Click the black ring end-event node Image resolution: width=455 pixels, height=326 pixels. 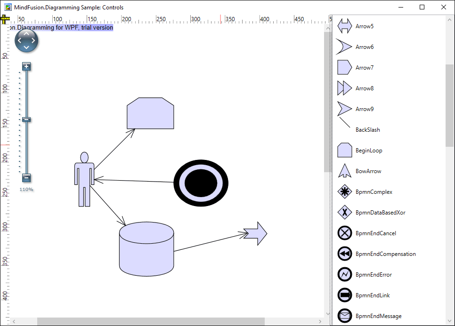point(201,183)
